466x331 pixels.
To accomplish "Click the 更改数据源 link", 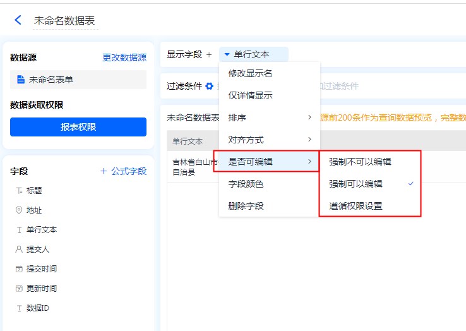I will pyautogui.click(x=124, y=57).
